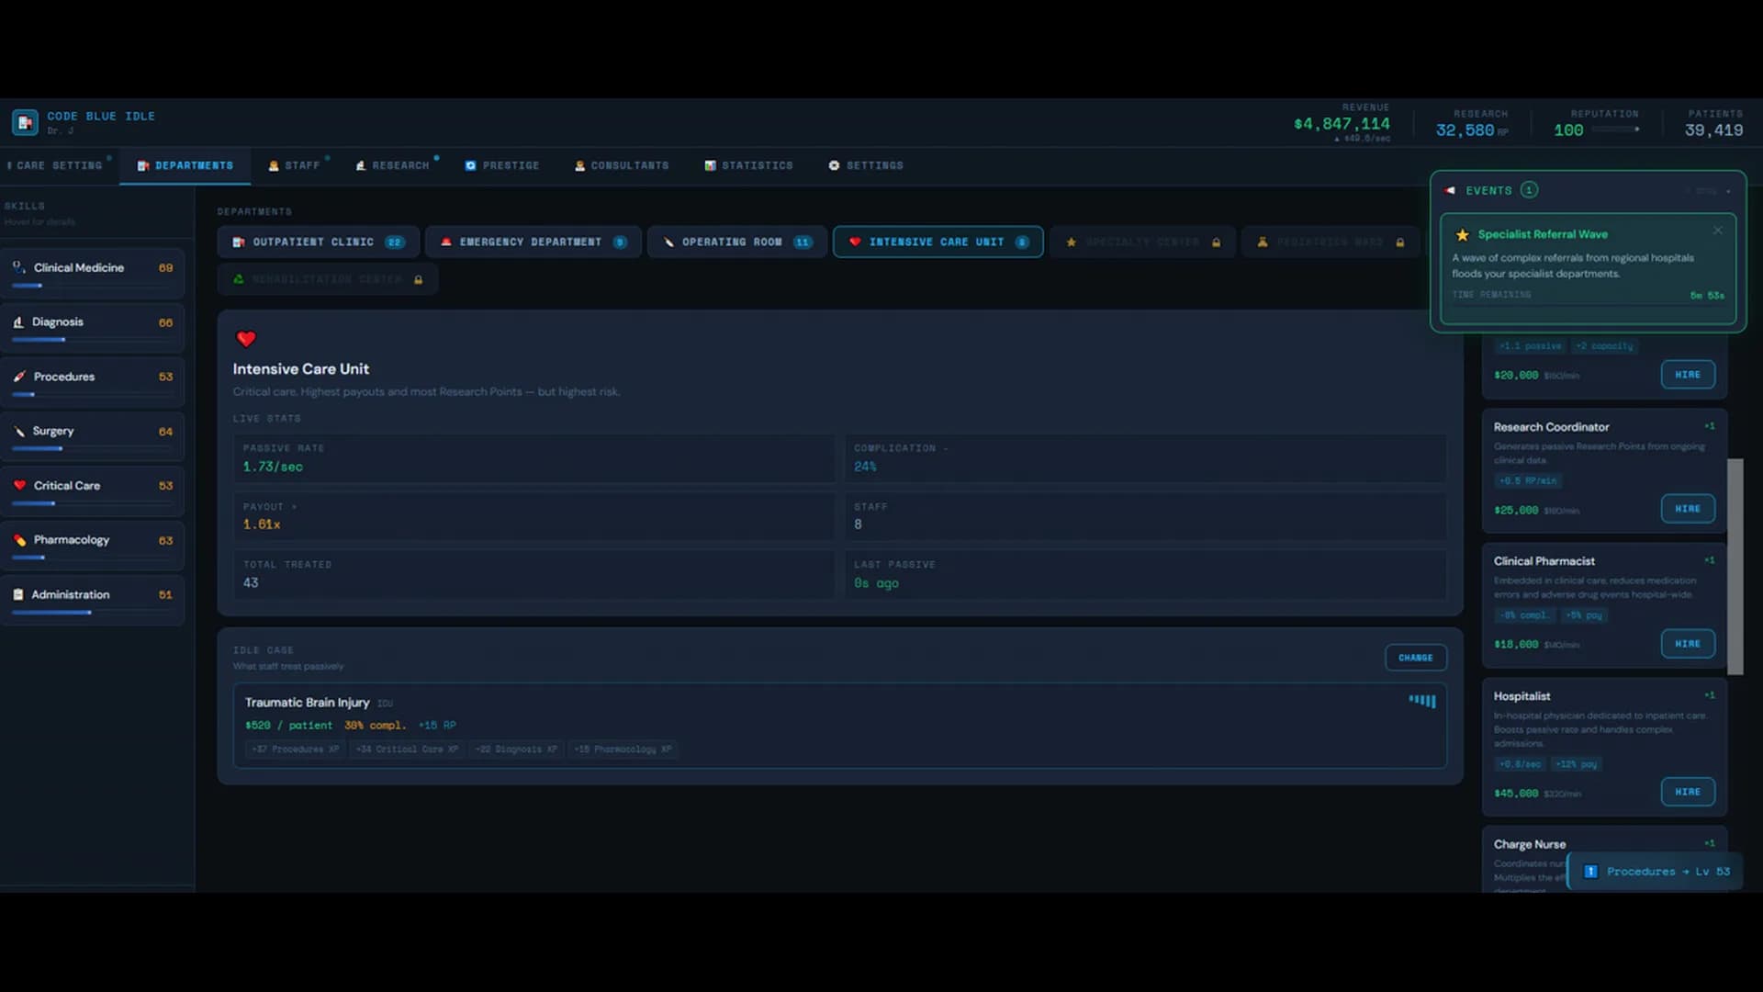Click the lock icon on Specialty Center
The image size is (1763, 992).
[1217, 242]
